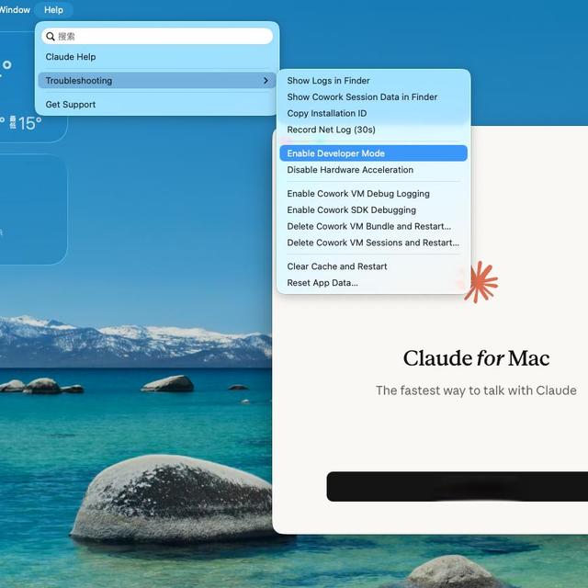Choose Copy Installation ID
The image size is (588, 588).
tap(373, 113)
